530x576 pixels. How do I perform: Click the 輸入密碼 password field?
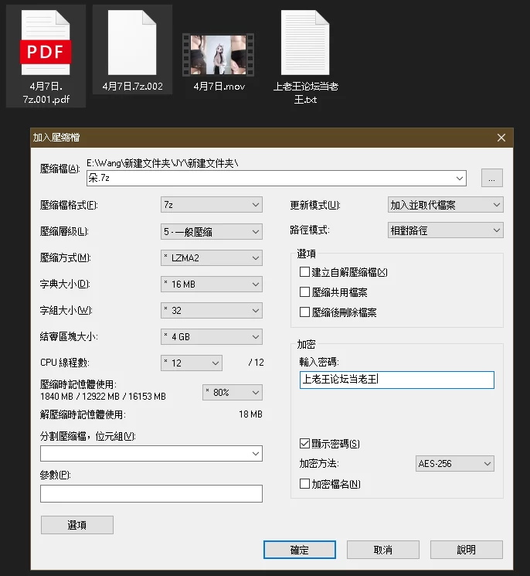(396, 380)
